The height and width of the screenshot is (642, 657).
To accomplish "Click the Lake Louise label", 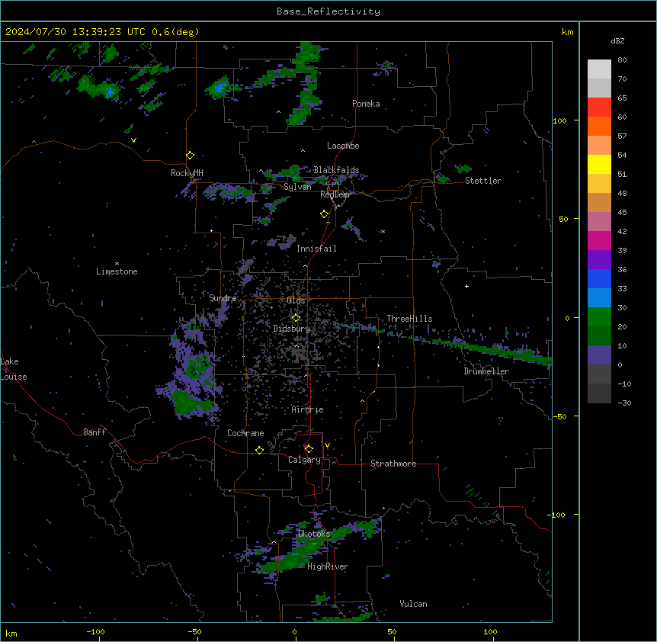I will [x=14, y=369].
